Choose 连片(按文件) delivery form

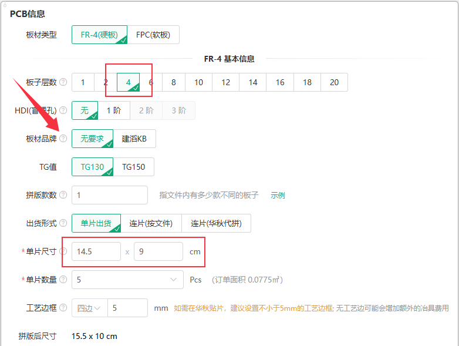[151, 223]
